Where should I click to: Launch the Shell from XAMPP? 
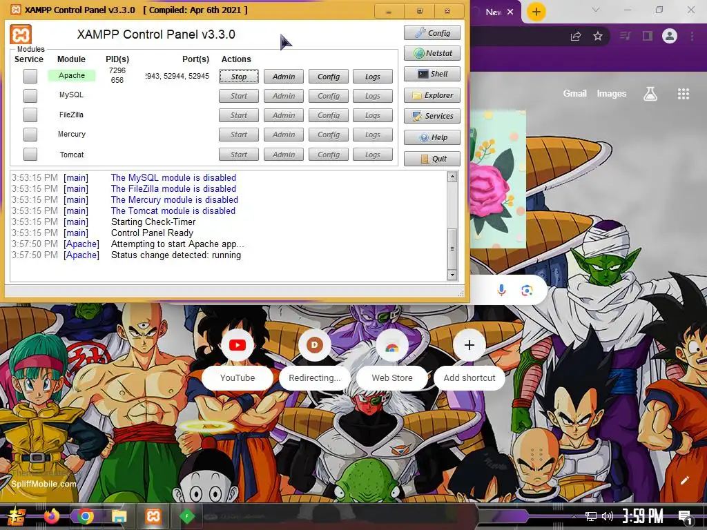432,74
